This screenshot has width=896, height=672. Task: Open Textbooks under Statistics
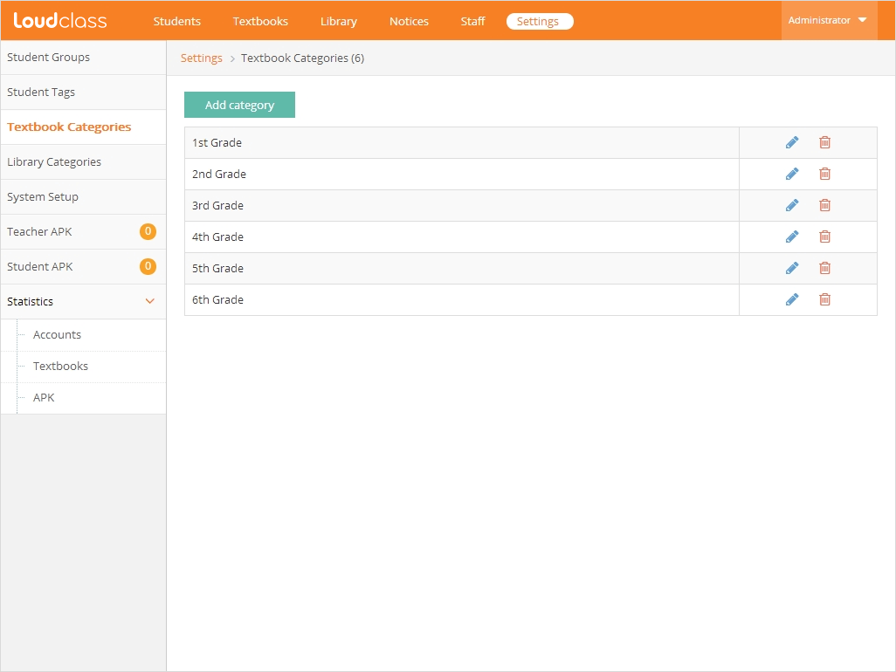[x=60, y=366]
